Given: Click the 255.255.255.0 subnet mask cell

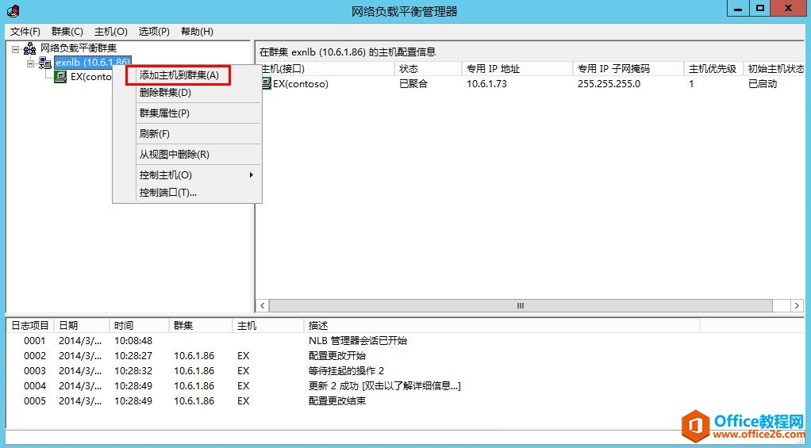Looking at the screenshot, I should click(x=609, y=84).
